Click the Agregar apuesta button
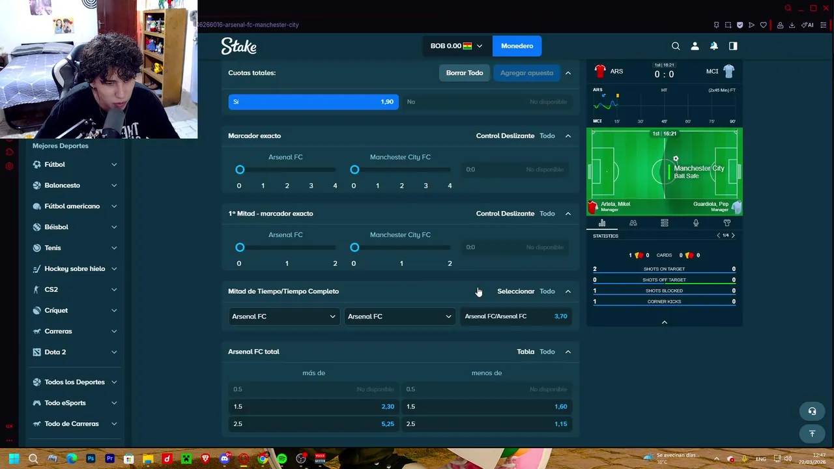This screenshot has height=469, width=834. [526, 73]
